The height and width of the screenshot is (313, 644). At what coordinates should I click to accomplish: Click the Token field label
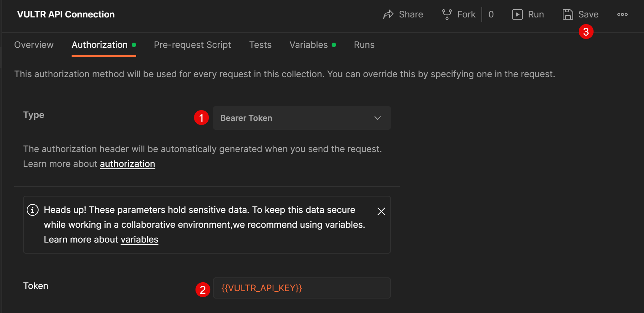point(36,286)
